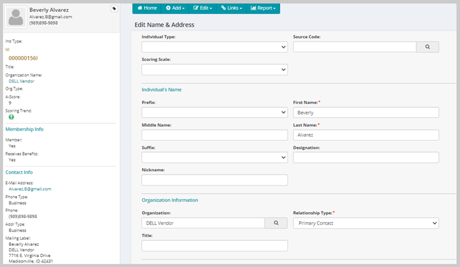The height and width of the screenshot is (267, 460).
Task: Click the Beverly Alvarez name in header
Action: 49,10
